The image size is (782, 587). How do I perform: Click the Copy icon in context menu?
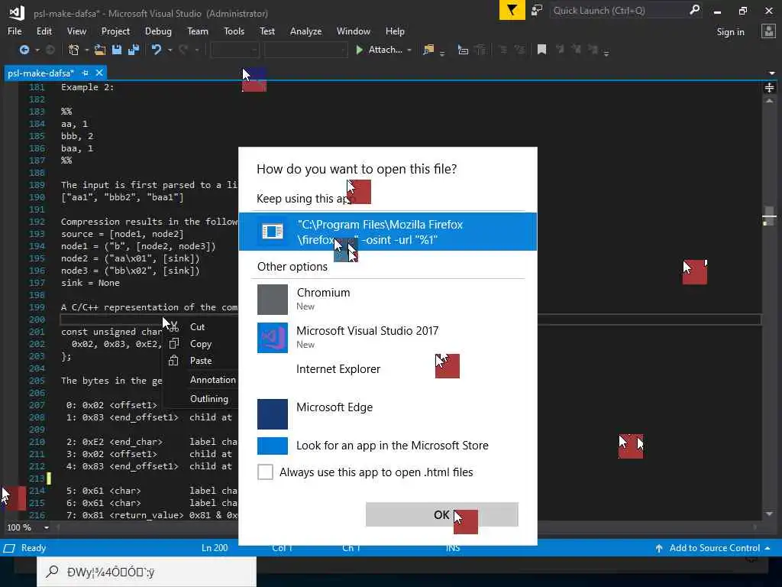[173, 343]
